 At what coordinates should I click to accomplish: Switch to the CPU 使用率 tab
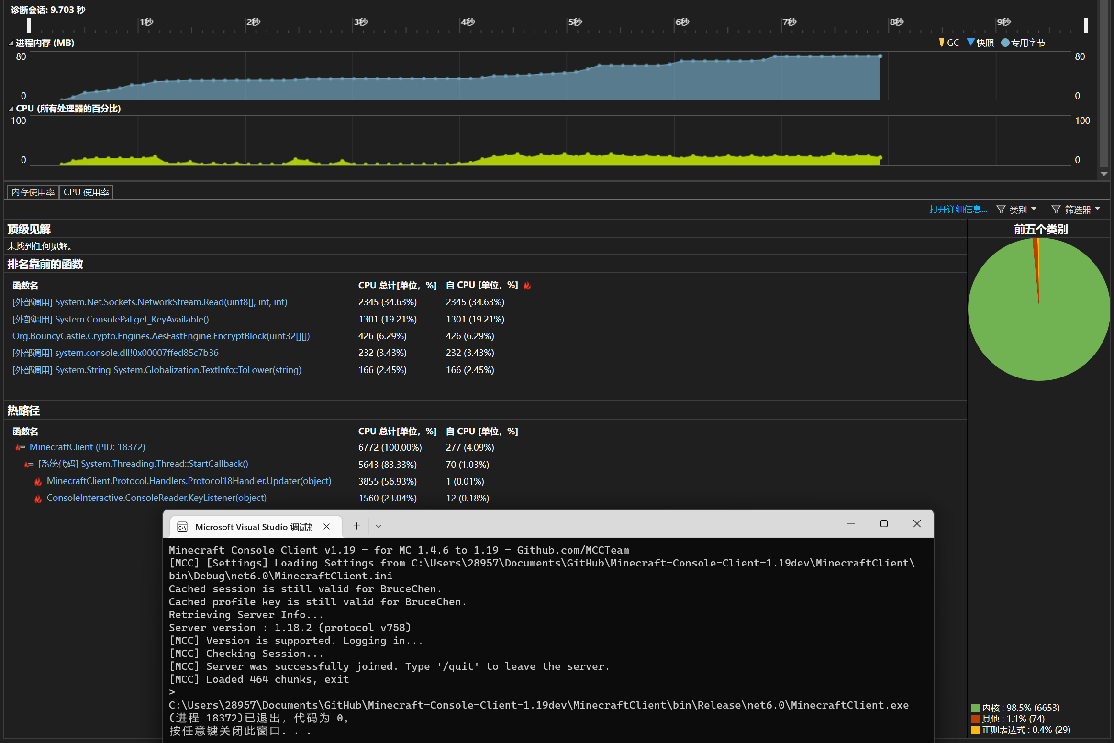(86, 192)
